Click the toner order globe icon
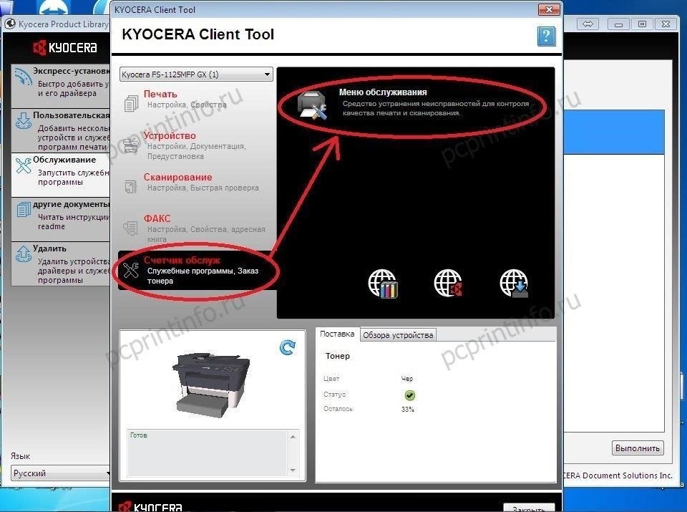The width and height of the screenshot is (687, 512). pos(382,284)
